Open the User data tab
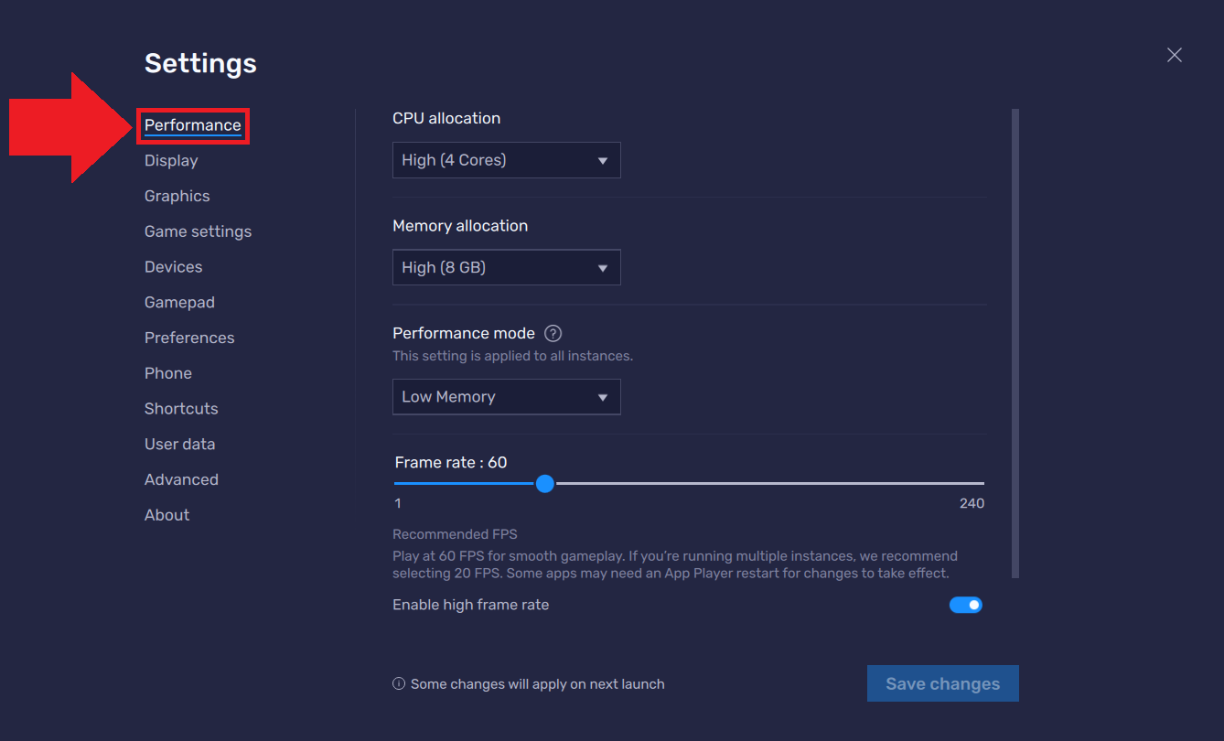The height and width of the screenshot is (741, 1224). tap(180, 445)
